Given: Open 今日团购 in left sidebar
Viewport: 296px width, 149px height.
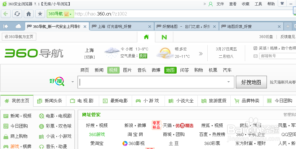Looking at the screenshot, I should pyautogui.click(x=16, y=126).
